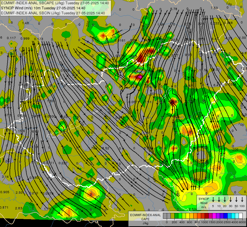
Task: Click the '7.53' value at the map top
Action: [214, 8]
